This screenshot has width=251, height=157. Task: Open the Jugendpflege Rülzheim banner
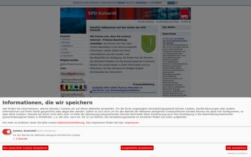pyautogui.click(x=74, y=88)
